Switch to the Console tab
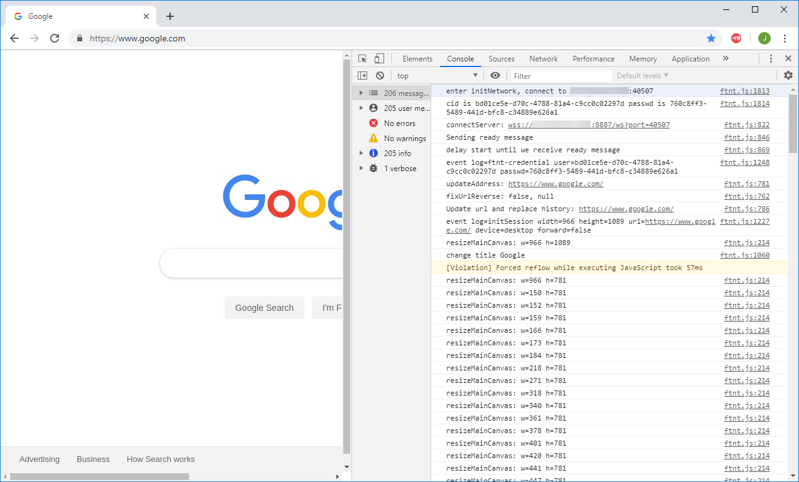The height and width of the screenshot is (482, 799). 460,58
